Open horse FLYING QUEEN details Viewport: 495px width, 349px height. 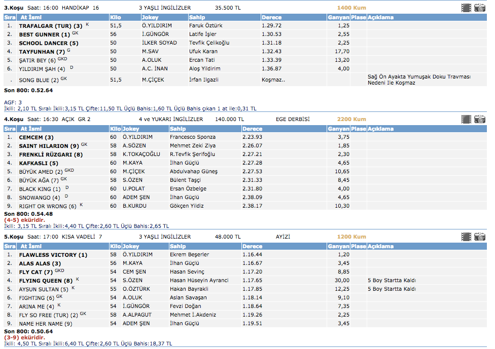click(46, 281)
